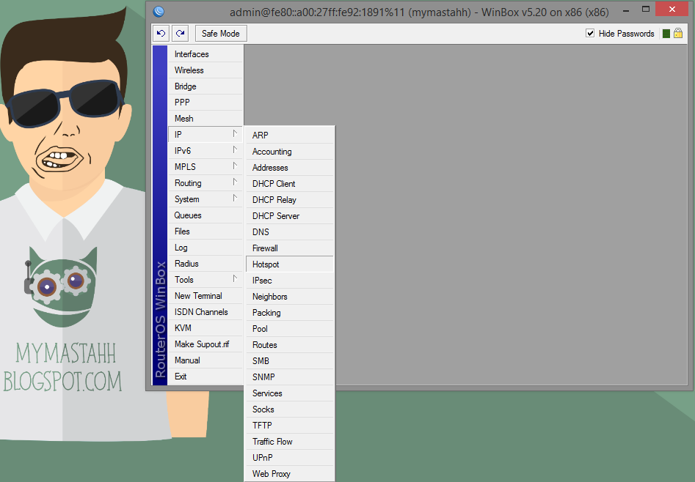Viewport: 695px width, 482px height.
Task: Click the green CPU load indicator
Action: pyautogui.click(x=666, y=34)
